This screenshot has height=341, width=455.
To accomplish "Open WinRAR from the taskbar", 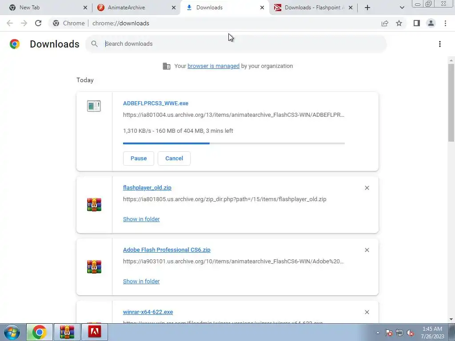I will (x=67, y=332).
